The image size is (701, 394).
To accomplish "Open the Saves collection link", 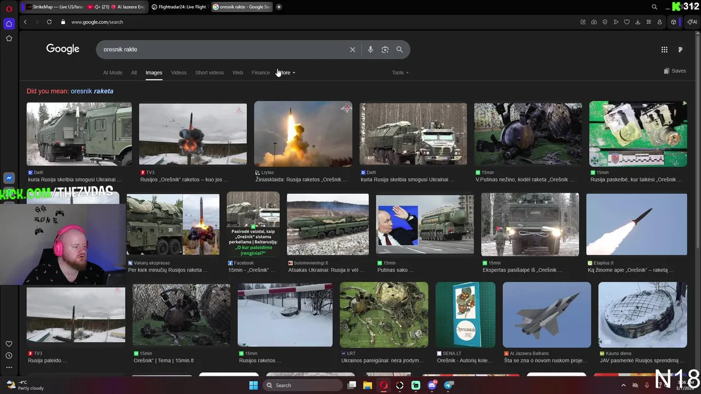I will coord(675,71).
